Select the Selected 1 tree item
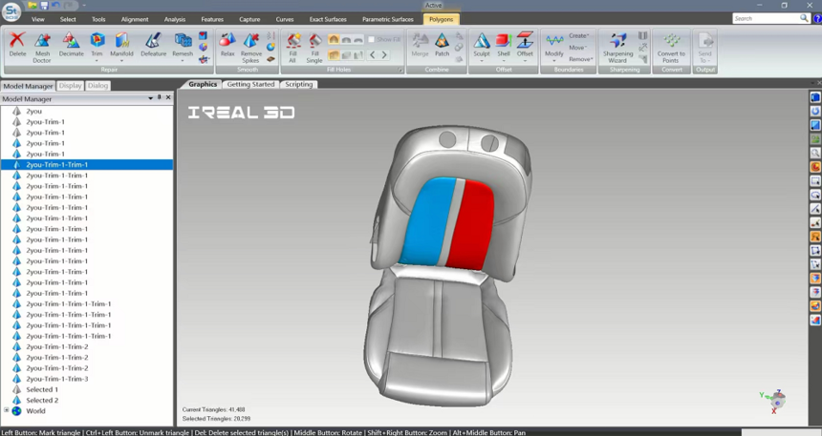The width and height of the screenshot is (822, 436). 42,389
